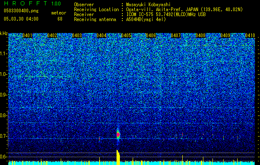
Task: Click the HROFFT 1.0.0 title text
Action: coord(32,3)
